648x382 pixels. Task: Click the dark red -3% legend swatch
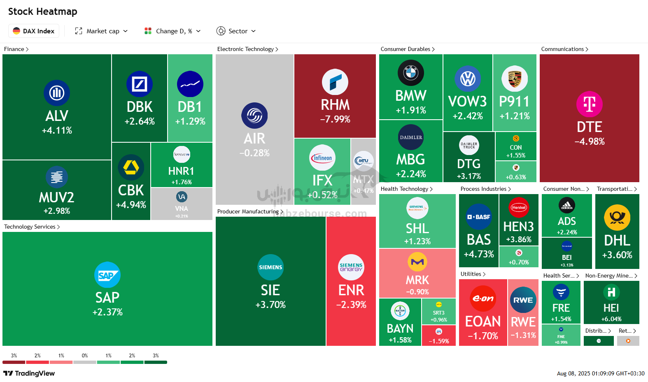coord(14,362)
